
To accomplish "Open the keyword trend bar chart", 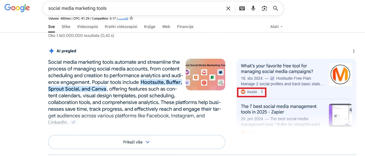I will point(123,19).
